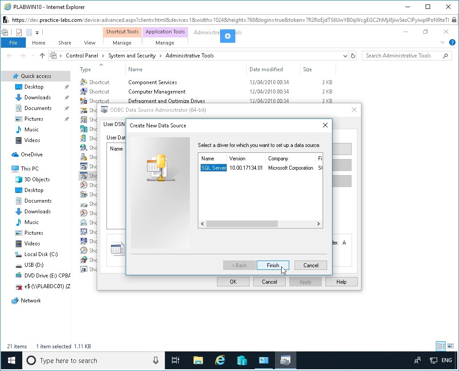Screen dimensions: 459x371
Task: Open Component Services shortcut
Action: pos(152,82)
